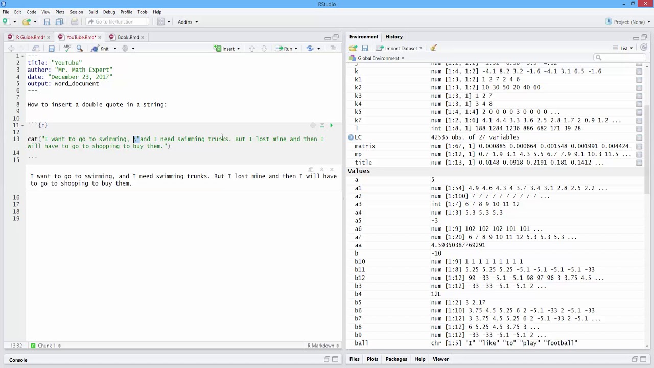This screenshot has width=654, height=368.
Task: Switch to the Packages tab
Action: click(x=396, y=359)
